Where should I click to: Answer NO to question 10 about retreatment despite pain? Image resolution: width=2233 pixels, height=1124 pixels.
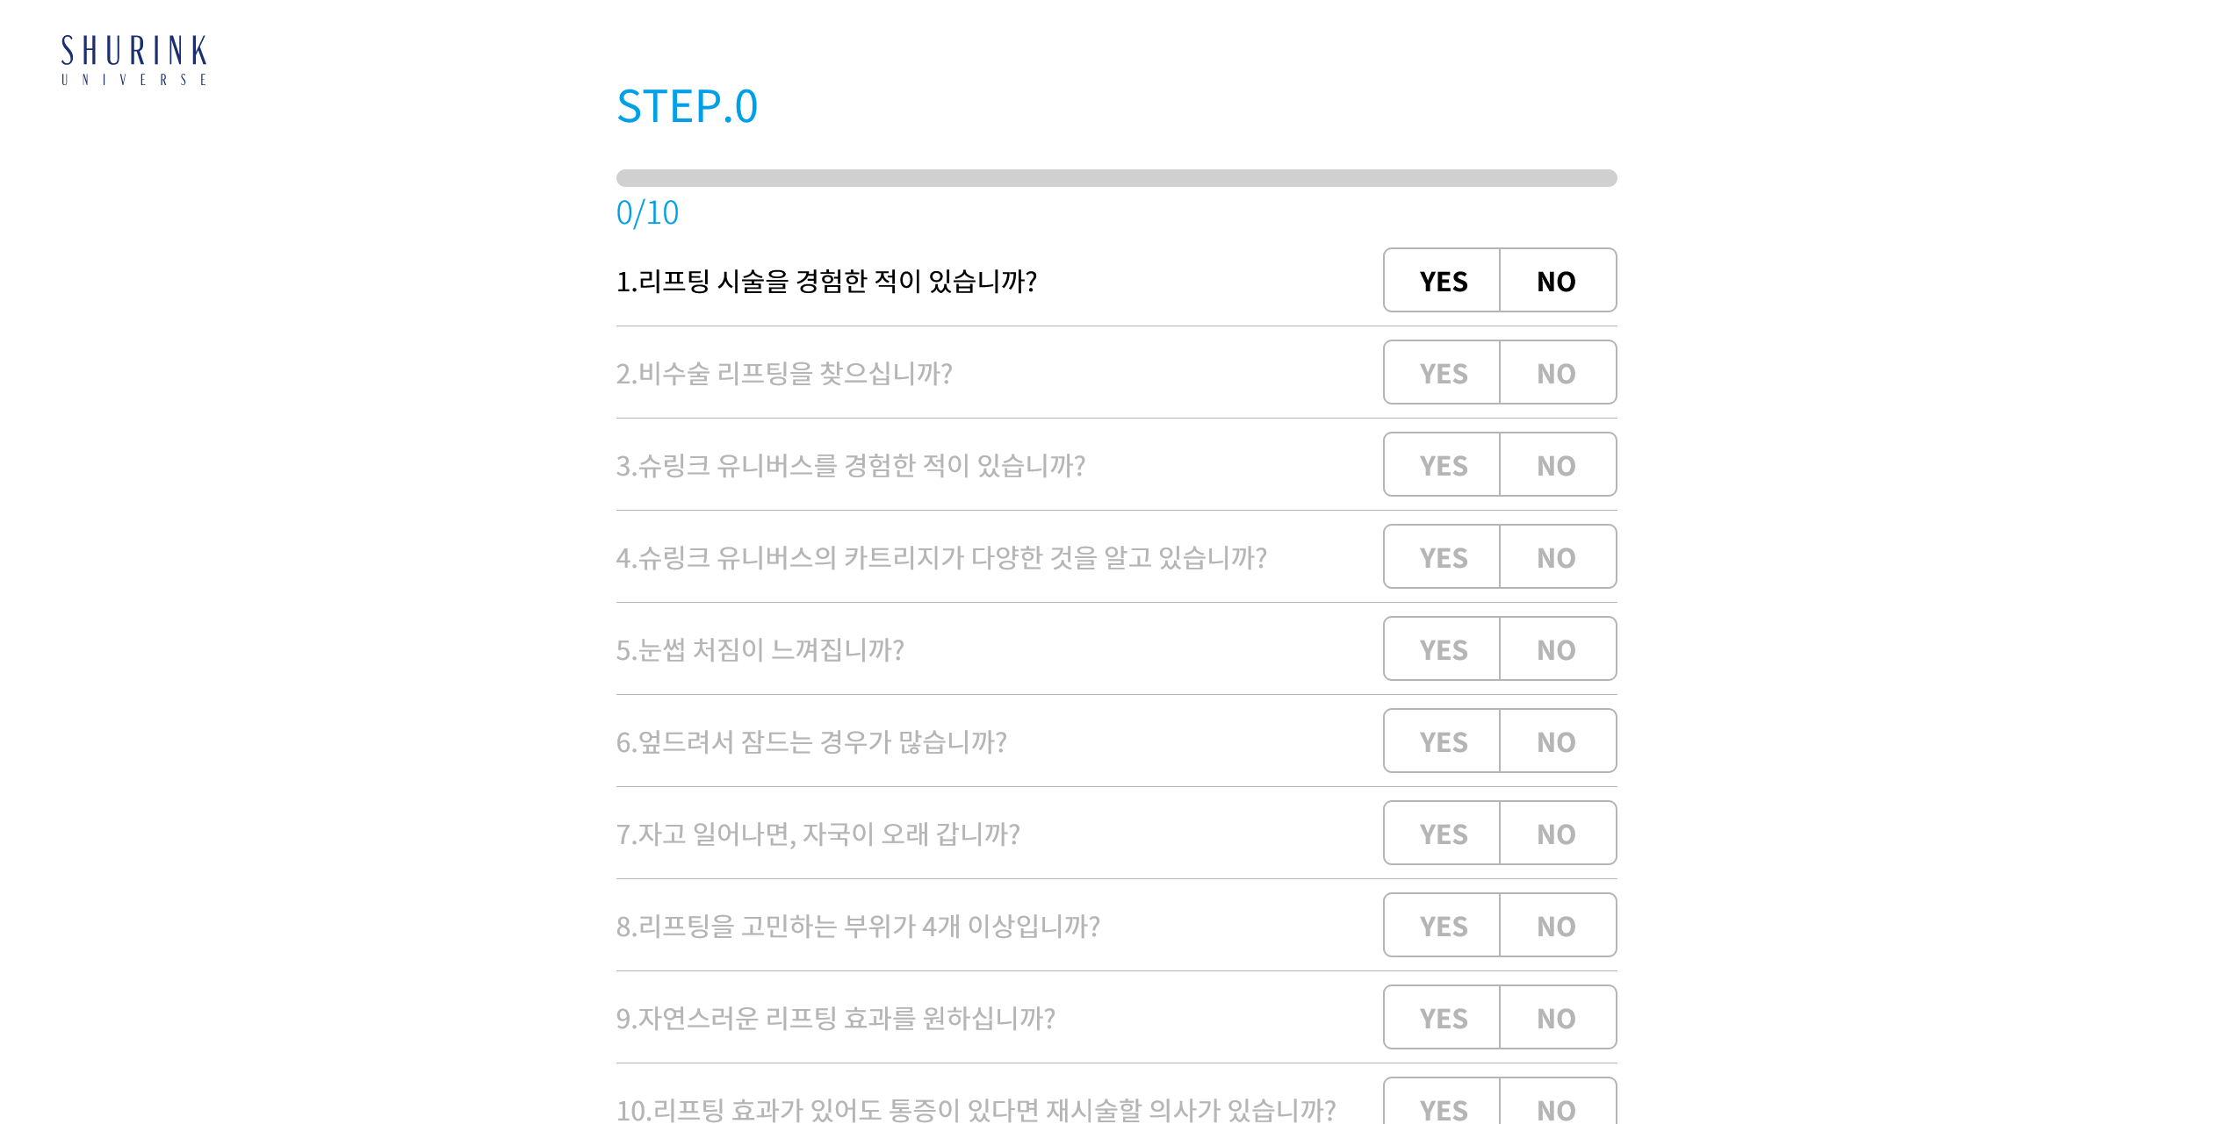1557,1106
